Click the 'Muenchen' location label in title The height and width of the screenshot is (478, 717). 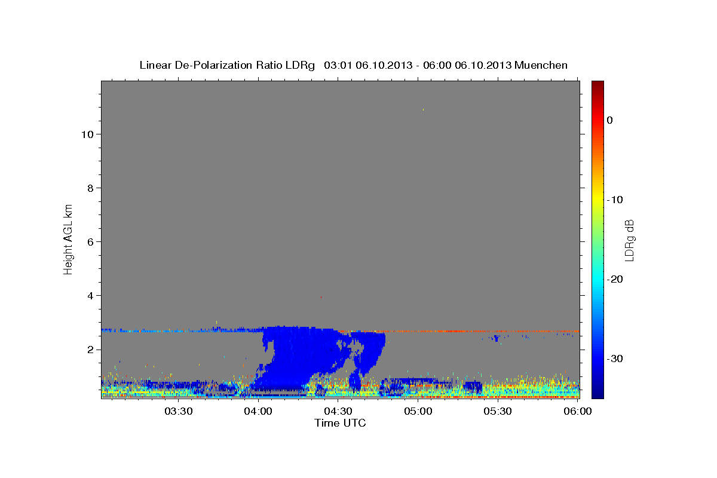(x=541, y=65)
